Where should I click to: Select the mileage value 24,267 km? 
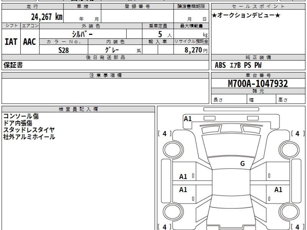(x=47, y=17)
